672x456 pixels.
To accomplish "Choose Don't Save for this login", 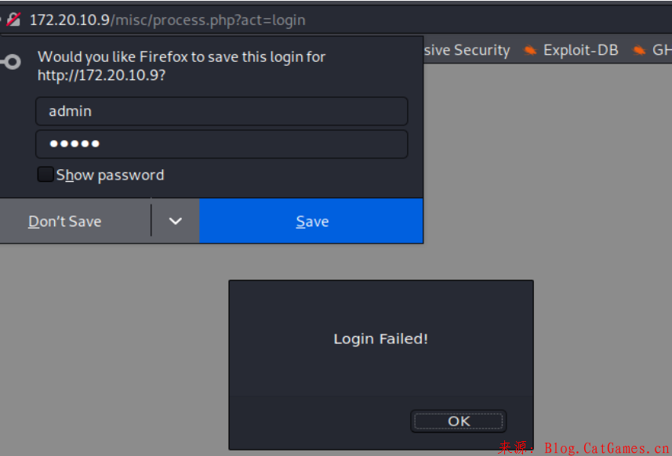I will (65, 221).
